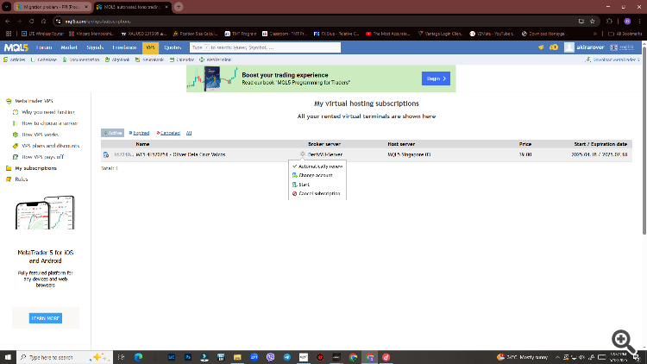The height and width of the screenshot is (364, 647).
Task: Open the subscription gear settings icon
Action: 303,154
